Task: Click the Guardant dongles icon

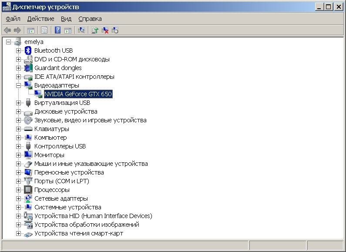Action: point(28,68)
